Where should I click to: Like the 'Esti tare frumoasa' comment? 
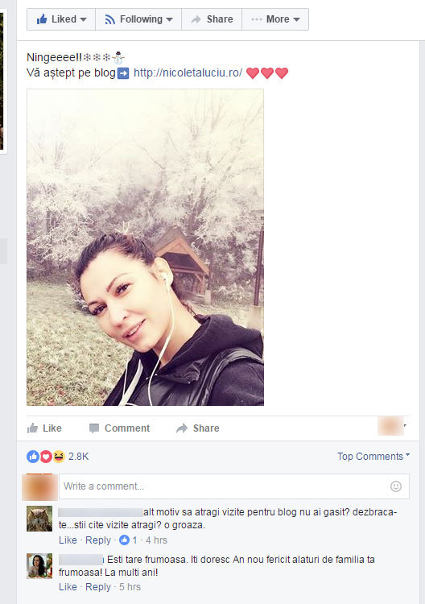point(68,587)
